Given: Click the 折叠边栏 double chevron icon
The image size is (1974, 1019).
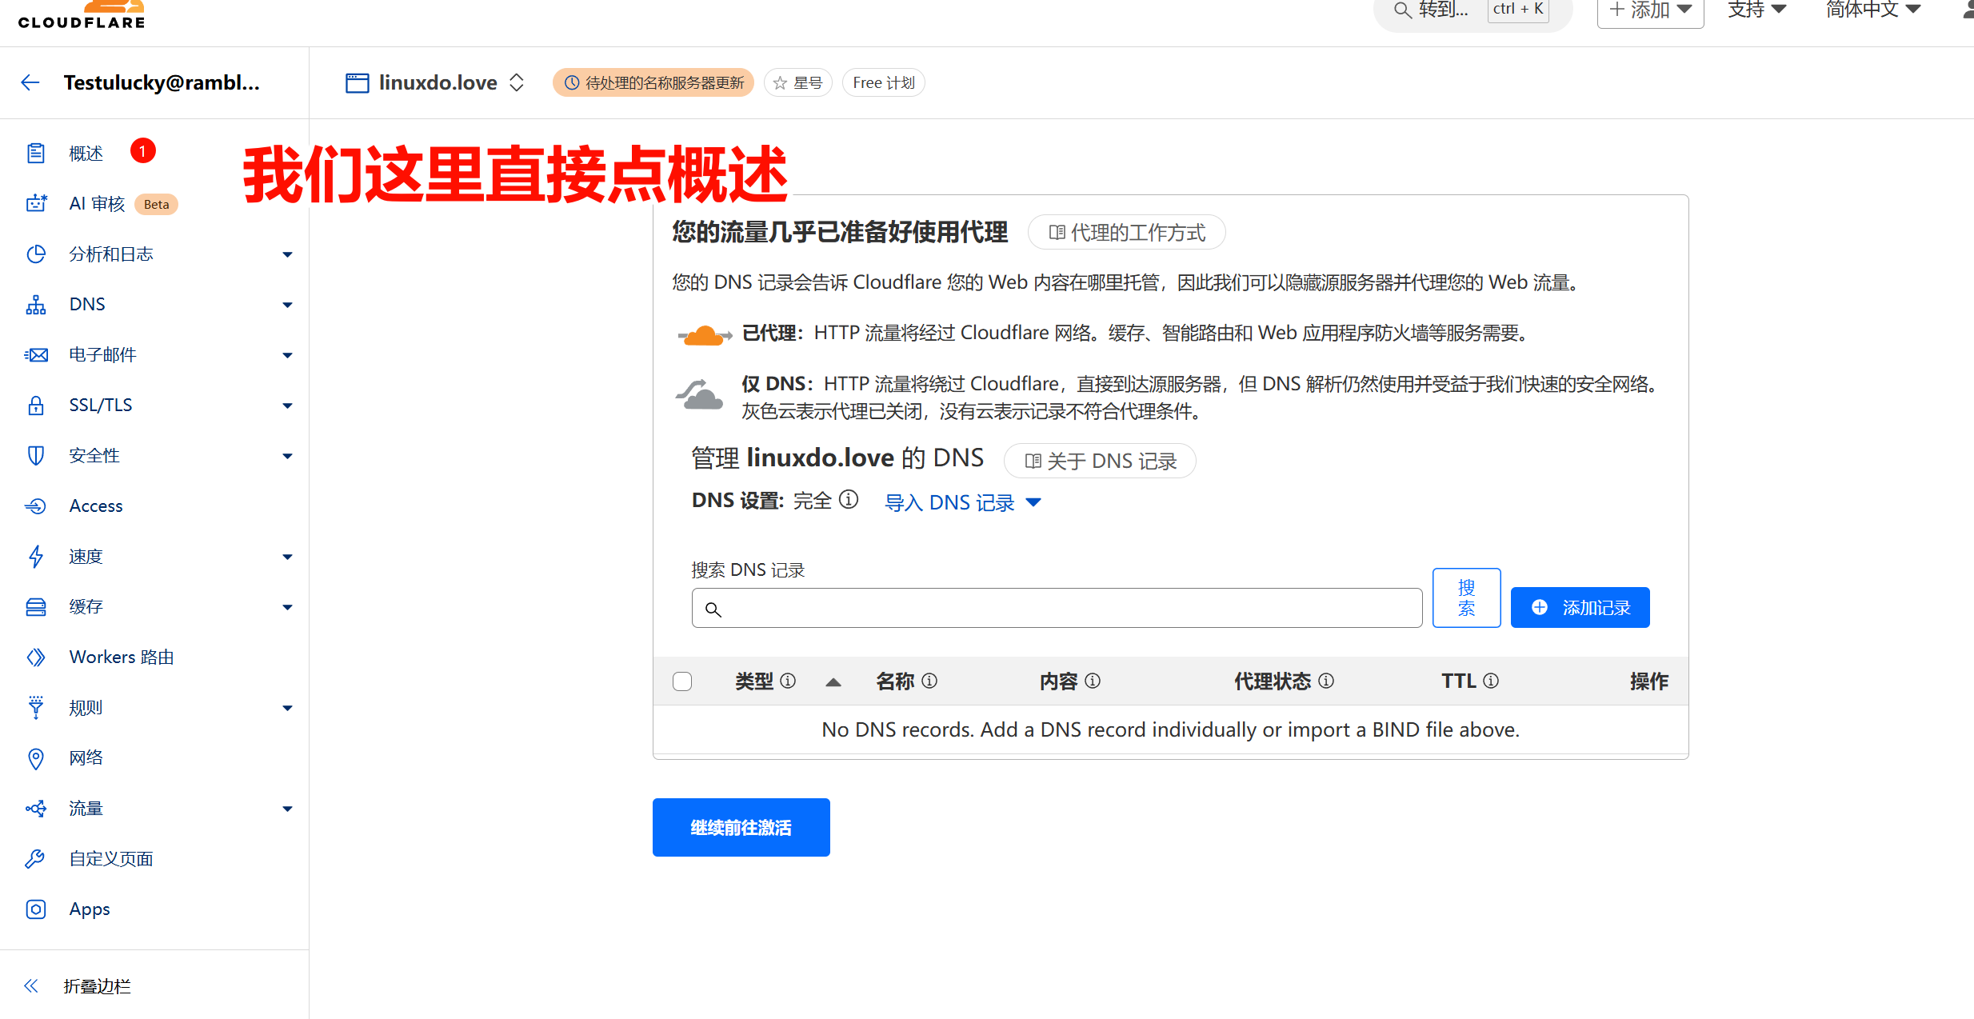Looking at the screenshot, I should point(31,985).
